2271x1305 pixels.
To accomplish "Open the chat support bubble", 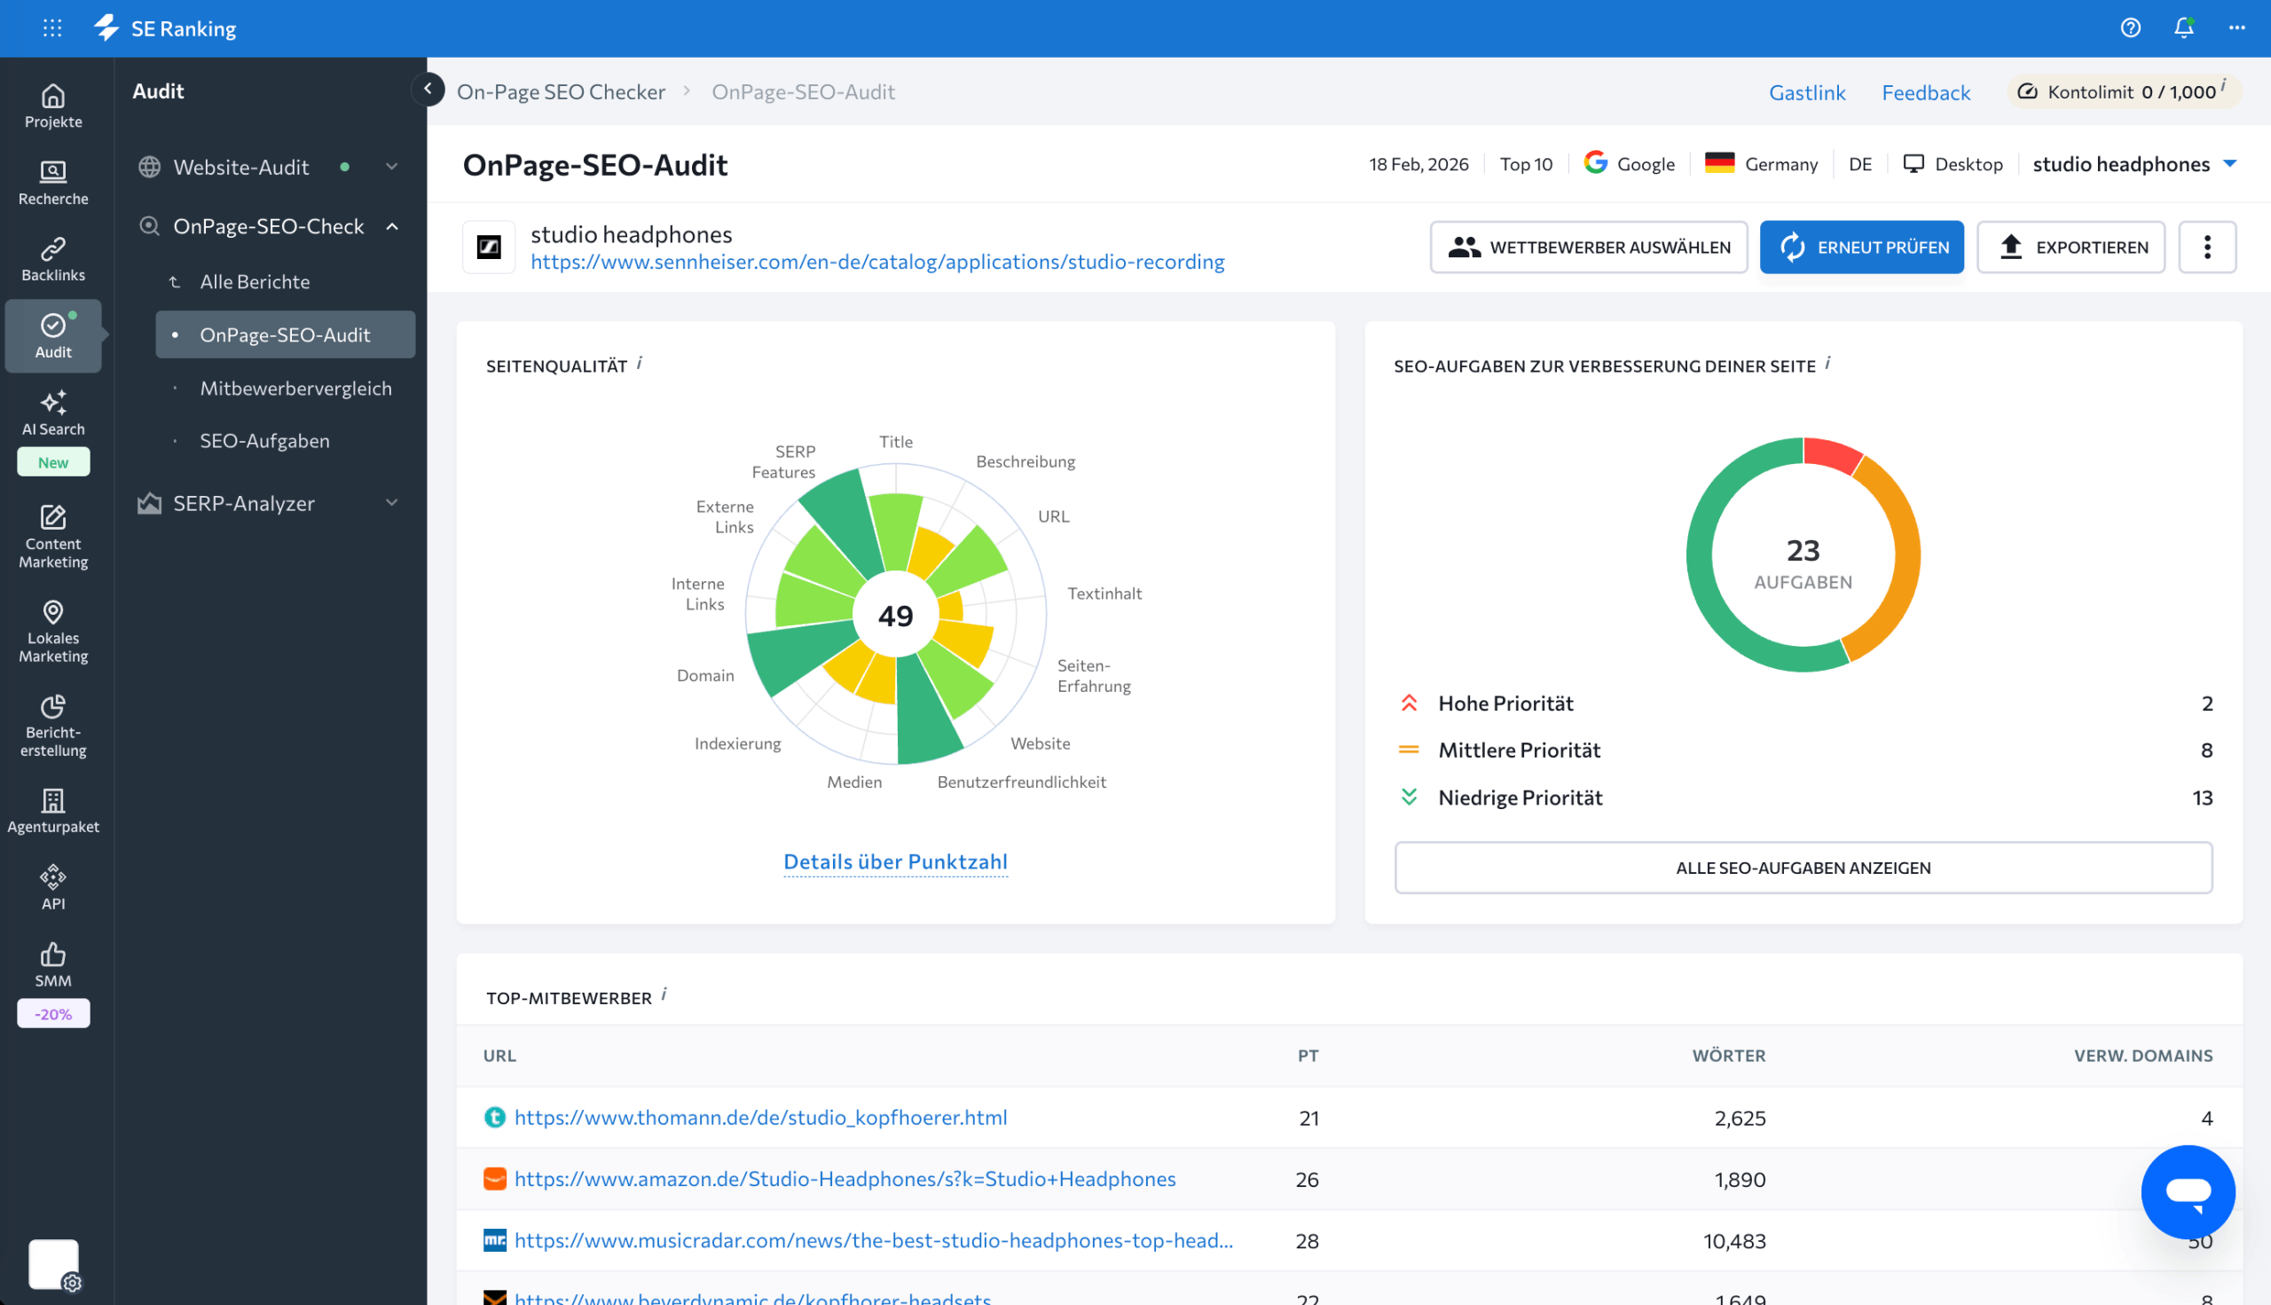I will tap(2188, 1191).
